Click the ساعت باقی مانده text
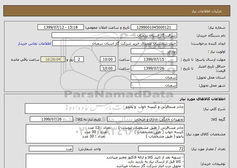 click(x=25, y=59)
